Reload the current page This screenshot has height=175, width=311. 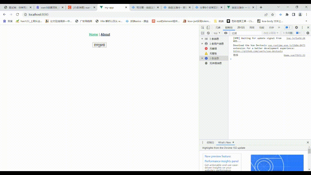(17, 15)
